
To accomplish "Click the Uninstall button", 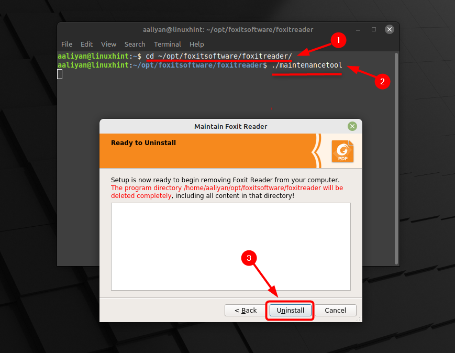I will tap(290, 311).
